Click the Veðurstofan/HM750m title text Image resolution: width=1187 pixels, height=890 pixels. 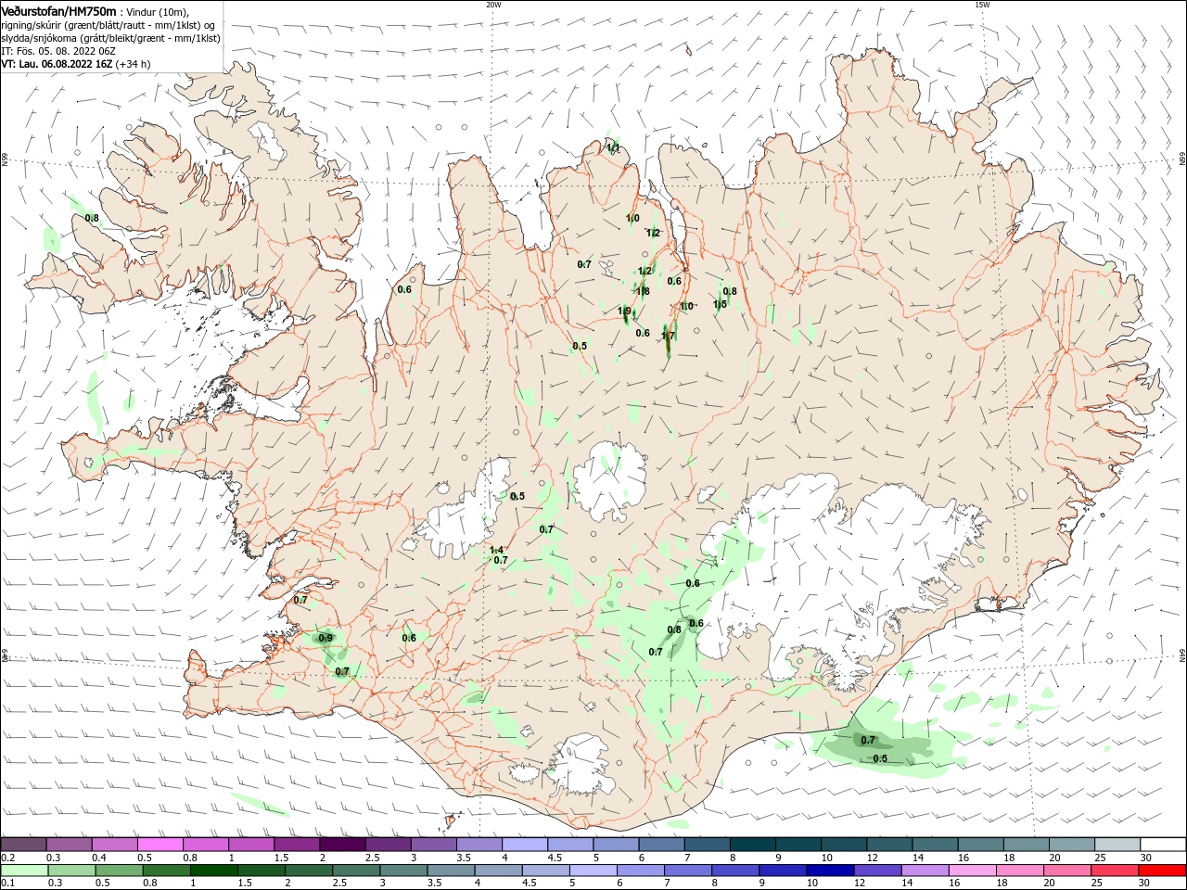[x=58, y=11]
